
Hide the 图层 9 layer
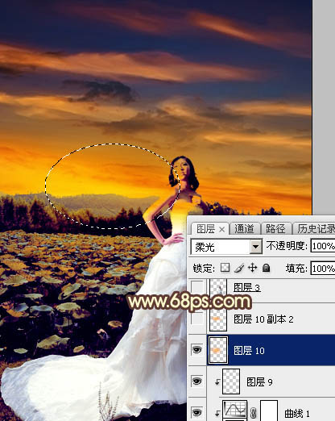(197, 381)
